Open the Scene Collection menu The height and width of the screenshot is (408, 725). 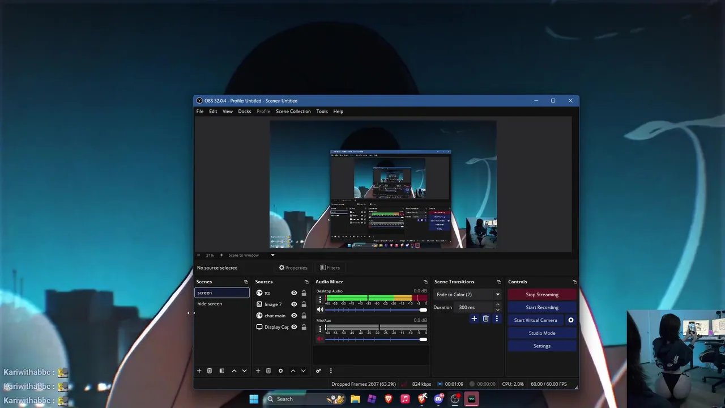(293, 111)
